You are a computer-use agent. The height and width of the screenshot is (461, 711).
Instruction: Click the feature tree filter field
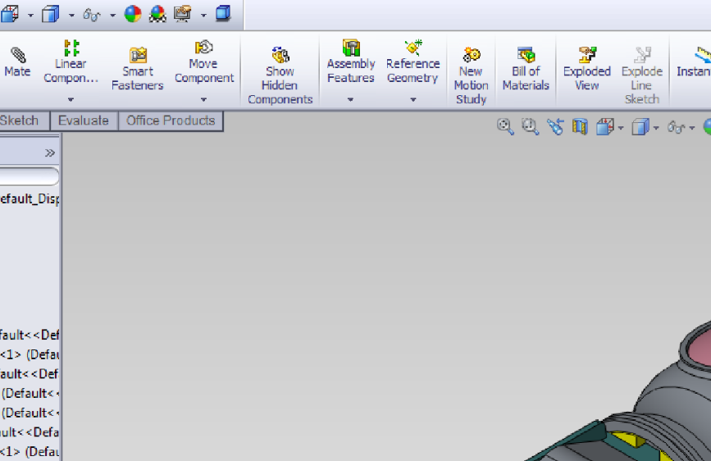click(x=29, y=176)
